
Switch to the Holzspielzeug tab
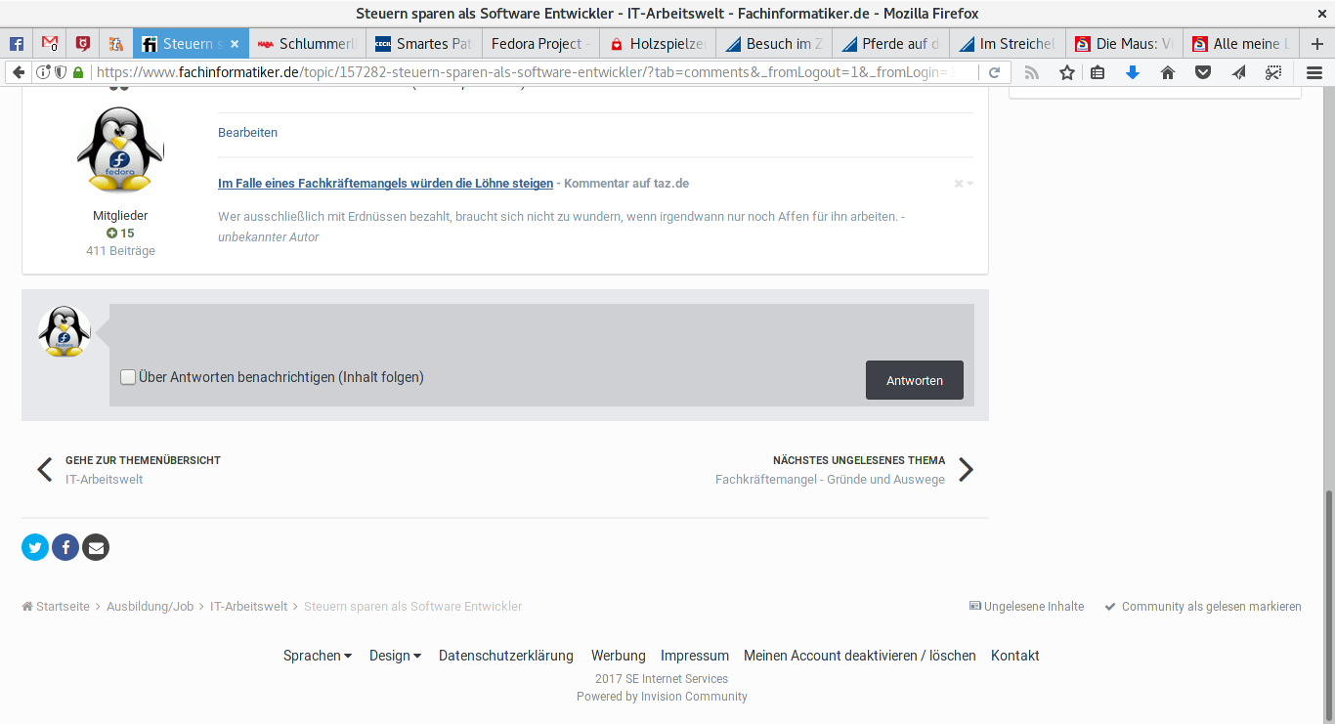[x=658, y=44]
